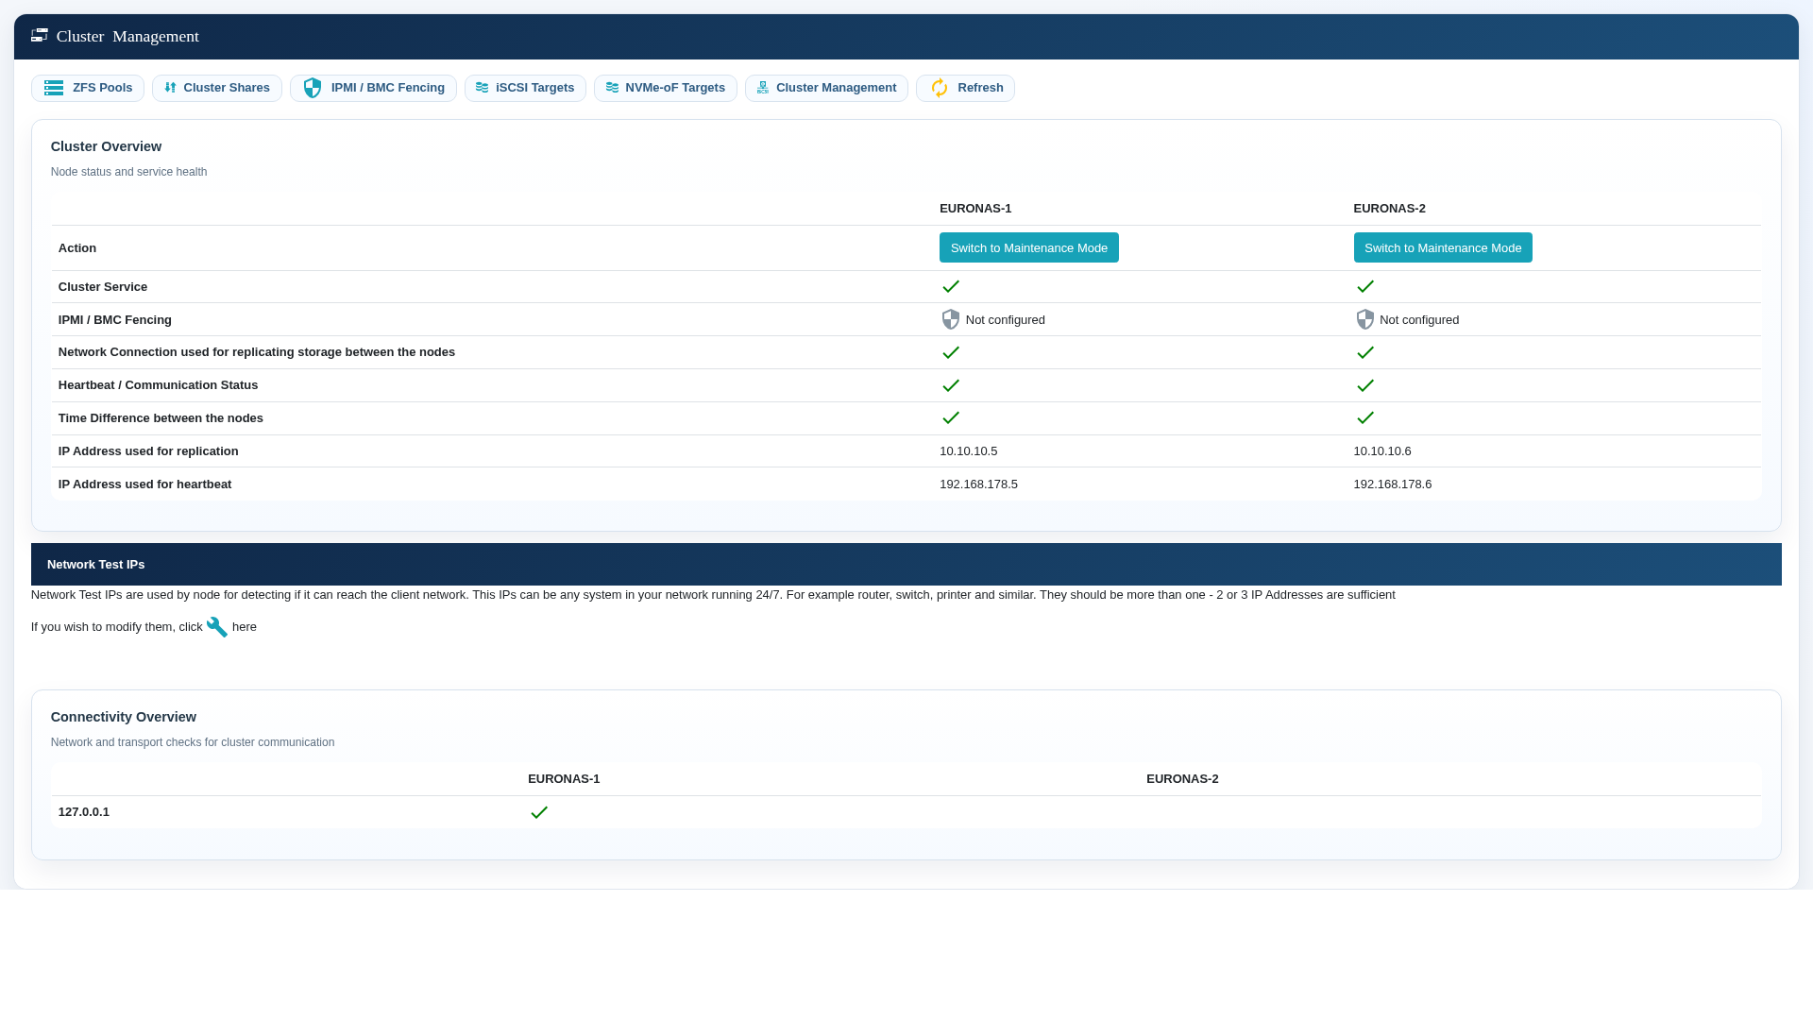Screen dimensions: 1813x1020
Task: Click 'IP Address used for replication' row label
Action: click(x=148, y=451)
